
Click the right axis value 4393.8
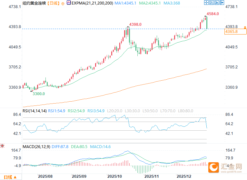(232, 27)
